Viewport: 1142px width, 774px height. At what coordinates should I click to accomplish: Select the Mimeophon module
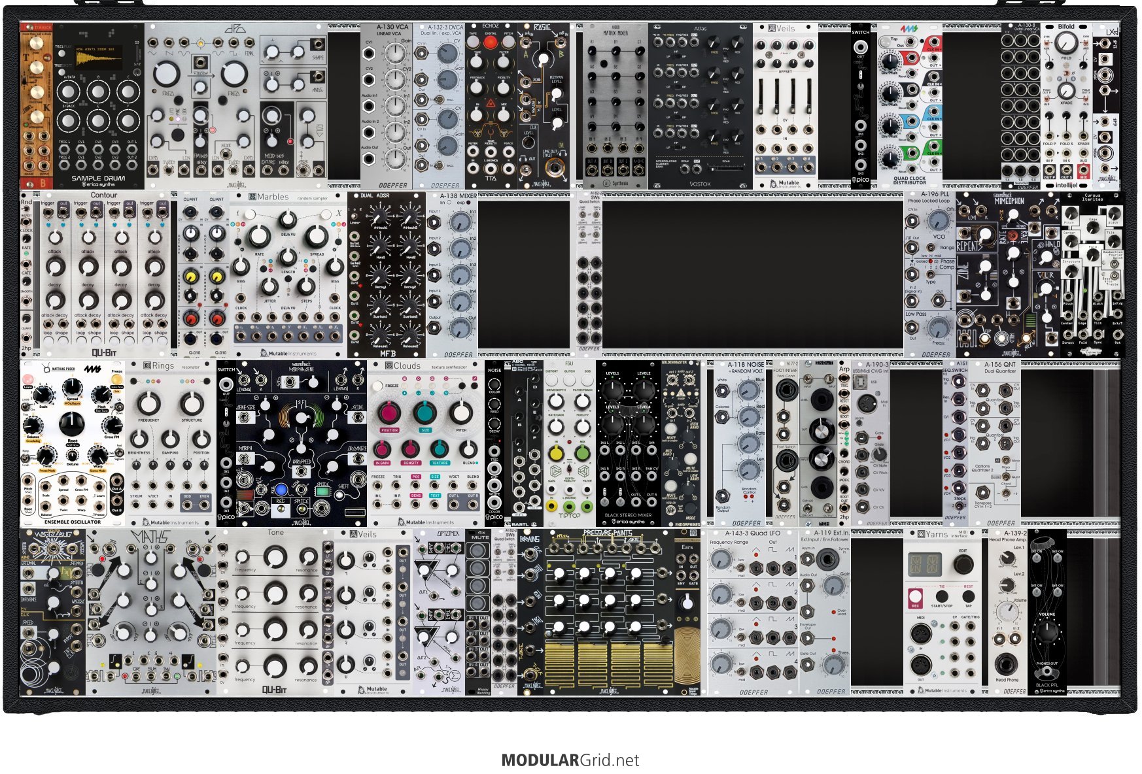coord(1008,275)
